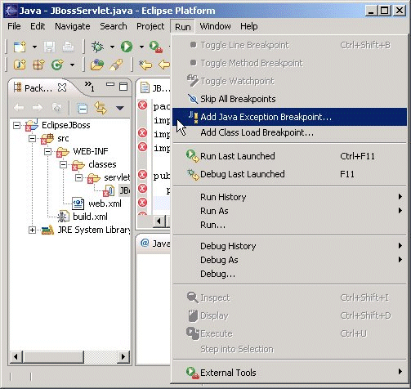Image resolution: width=411 pixels, height=389 pixels.
Task: Click Collapse All in Package Explorer
Action: tap(83, 109)
